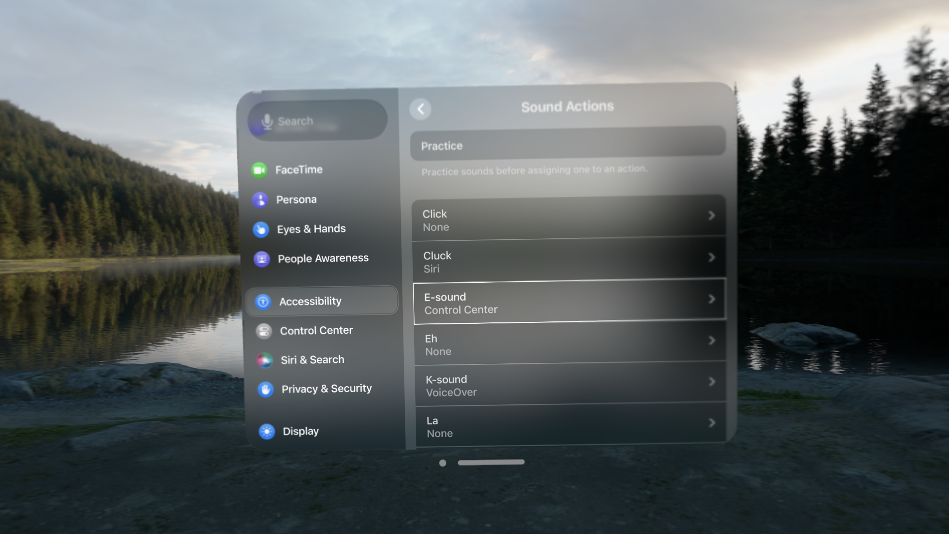Click the Siri & Search icon

click(x=264, y=360)
